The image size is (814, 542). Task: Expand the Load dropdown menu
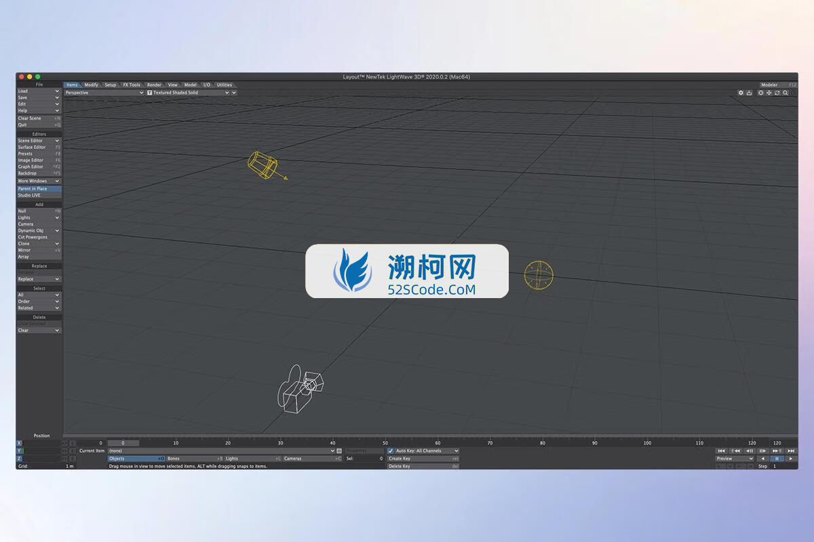[39, 91]
